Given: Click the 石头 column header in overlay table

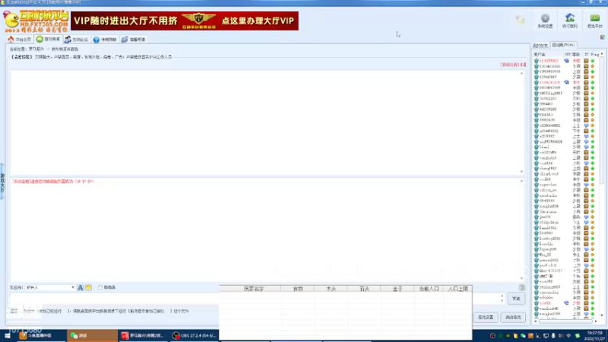Looking at the screenshot, I should point(364,289).
